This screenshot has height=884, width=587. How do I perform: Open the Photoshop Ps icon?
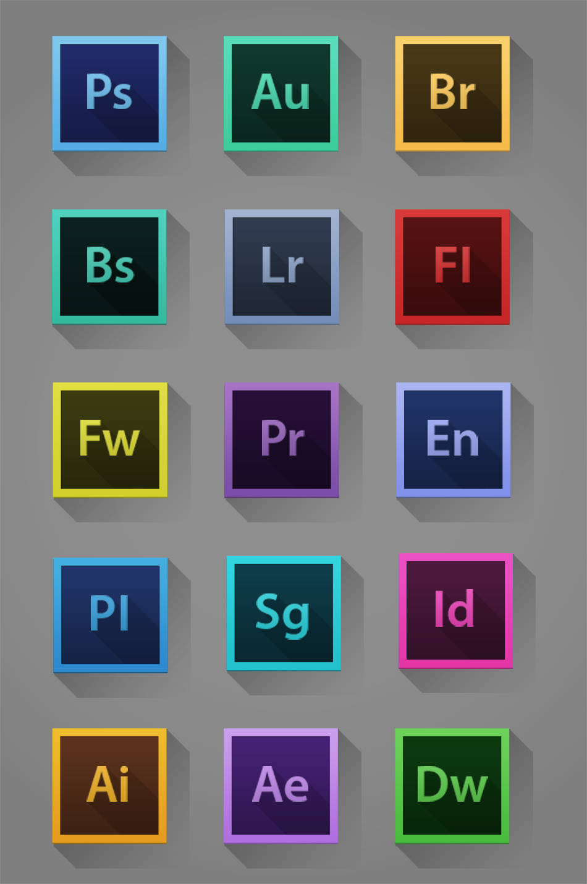click(109, 93)
